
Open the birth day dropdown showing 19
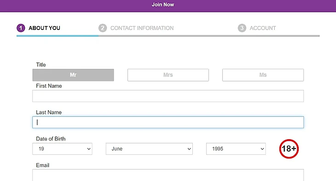click(62, 149)
